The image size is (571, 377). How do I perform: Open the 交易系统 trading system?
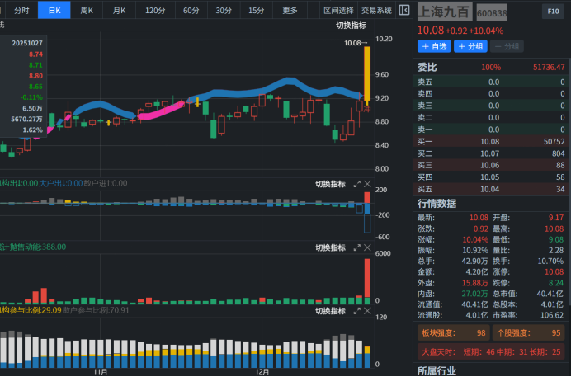tap(376, 11)
